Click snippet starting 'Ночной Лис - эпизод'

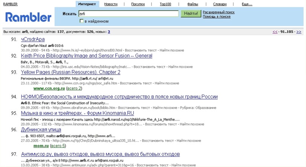(100, 120)
